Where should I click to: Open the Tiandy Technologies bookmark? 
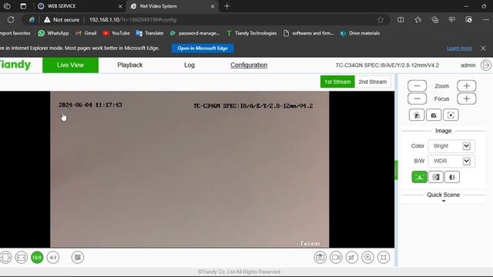coord(251,33)
